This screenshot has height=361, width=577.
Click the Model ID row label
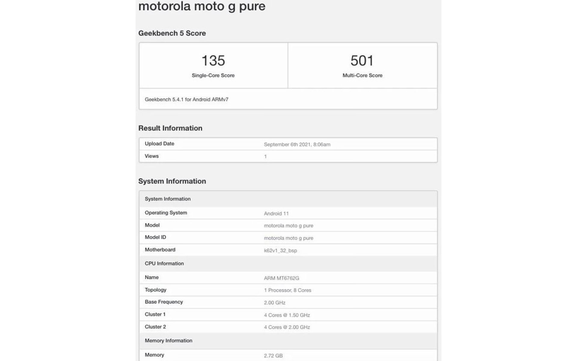(x=155, y=237)
